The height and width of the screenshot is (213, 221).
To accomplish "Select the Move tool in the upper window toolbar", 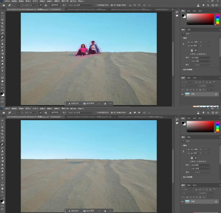I will tap(2, 13).
